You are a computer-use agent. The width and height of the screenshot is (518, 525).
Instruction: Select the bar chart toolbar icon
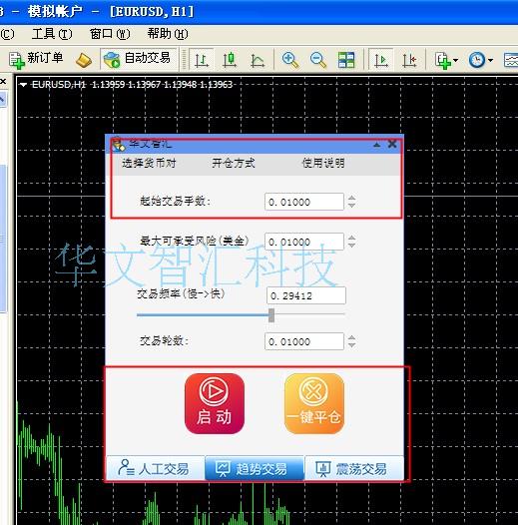click(202, 60)
